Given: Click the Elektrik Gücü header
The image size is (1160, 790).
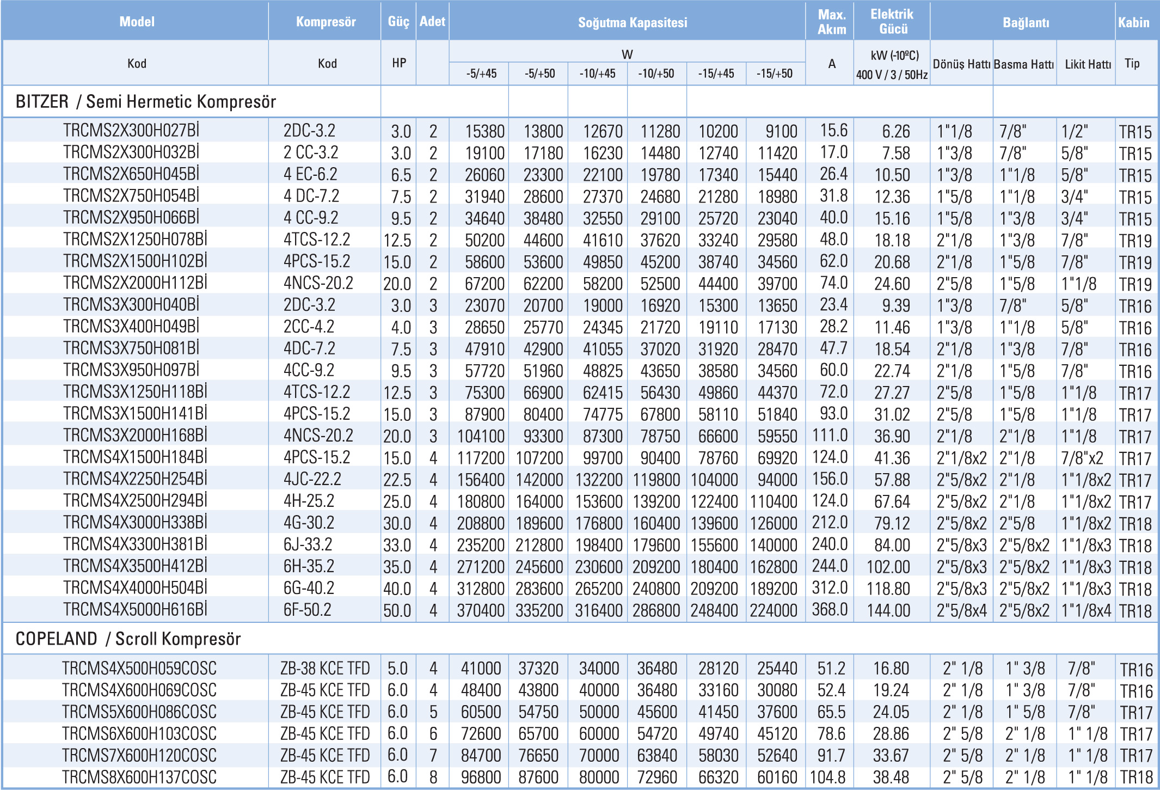Looking at the screenshot, I should pyautogui.click(x=892, y=22).
